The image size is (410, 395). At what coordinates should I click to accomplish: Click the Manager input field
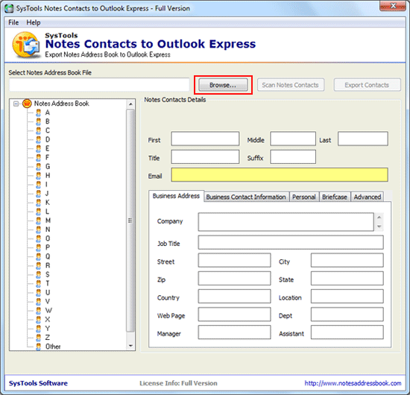(x=234, y=332)
